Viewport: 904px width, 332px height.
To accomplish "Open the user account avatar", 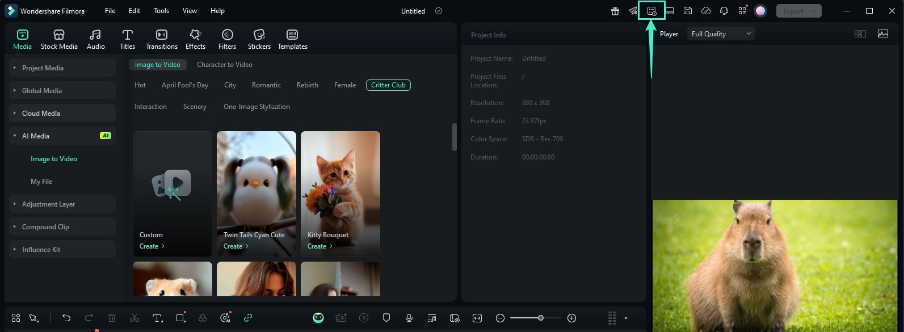I will point(760,11).
